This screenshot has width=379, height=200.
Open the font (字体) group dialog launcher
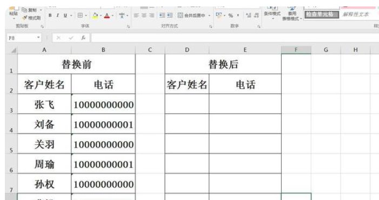128,26
